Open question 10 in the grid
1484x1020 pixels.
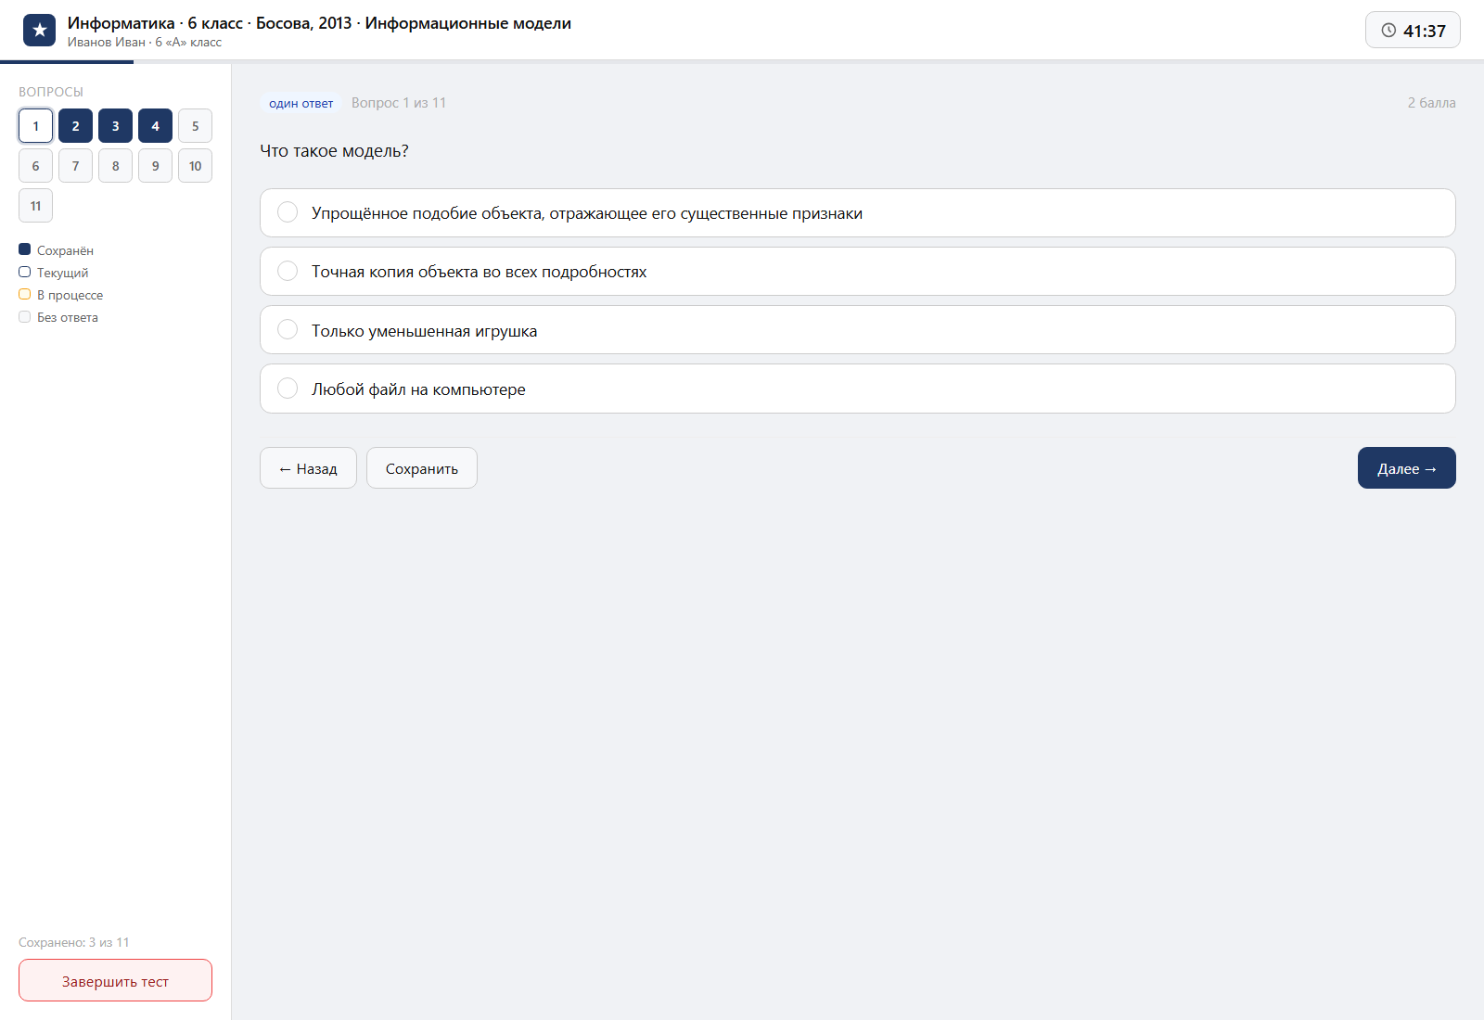click(195, 166)
